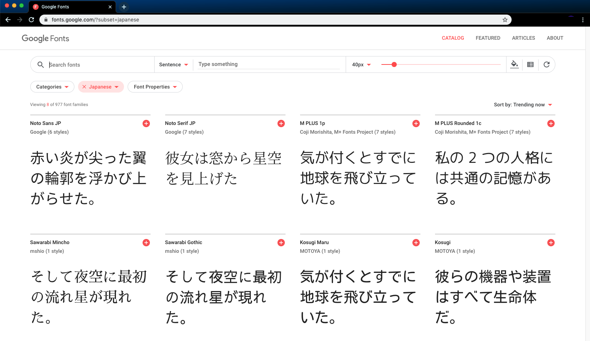Viewport: 590px width, 341px height.
Task: Close the Google Fonts tab
Action: click(110, 7)
